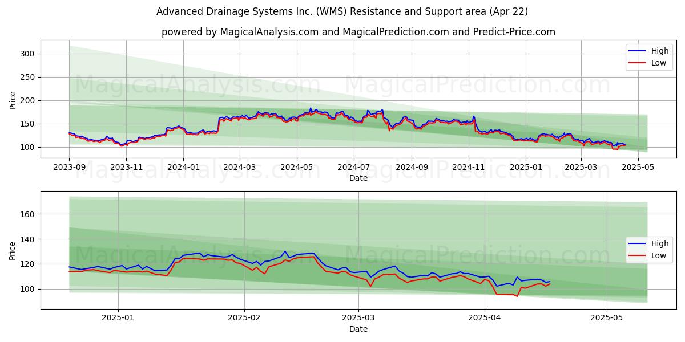
Task: Click the top chart '200' price tick
Action: coord(29,100)
